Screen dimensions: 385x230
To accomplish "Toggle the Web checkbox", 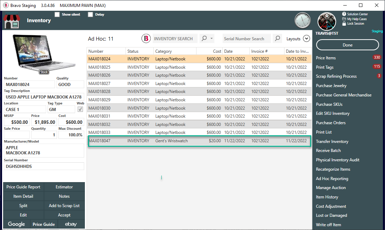I will [80, 109].
